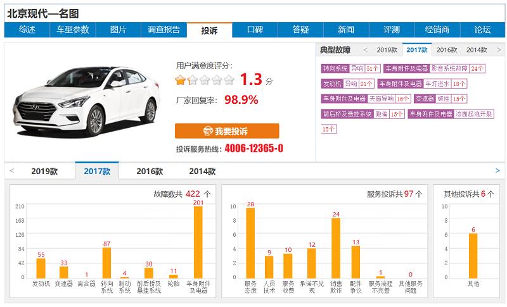Click the 离合器 axis label
This screenshot has height=307, width=507.
[x=86, y=284]
